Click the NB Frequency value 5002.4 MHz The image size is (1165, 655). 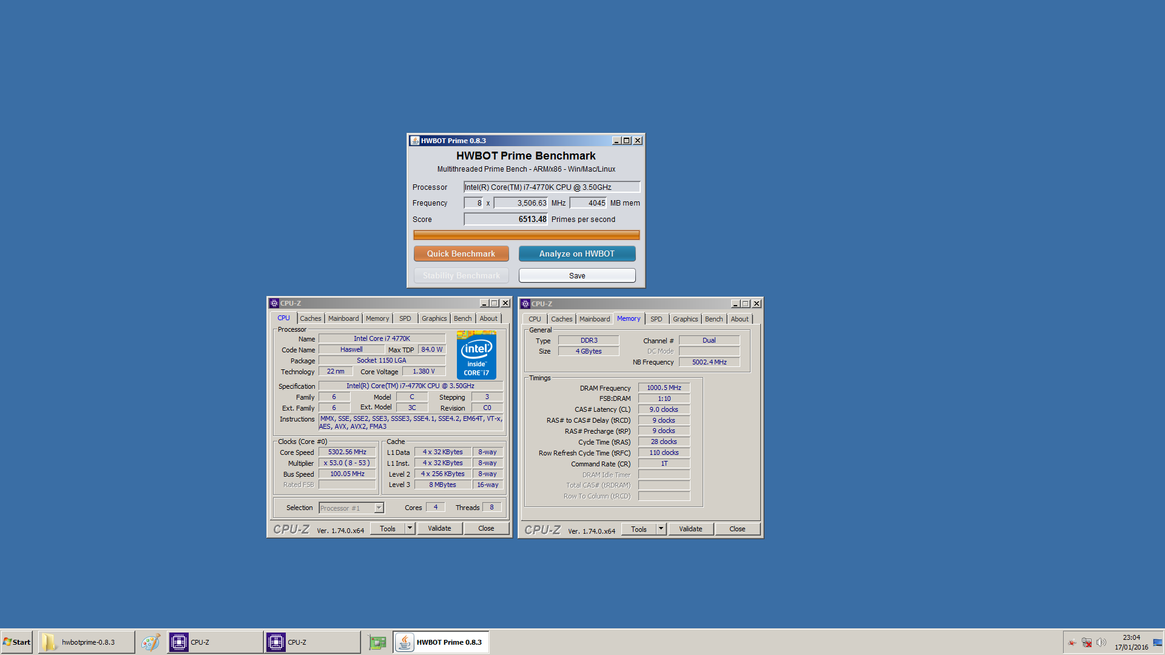(709, 362)
